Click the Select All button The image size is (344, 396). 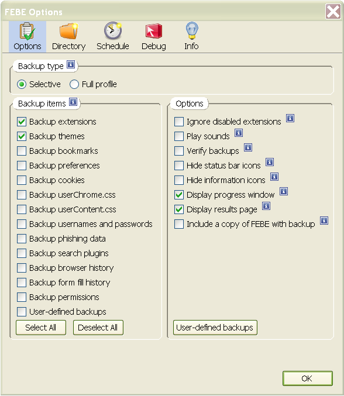pyautogui.click(x=41, y=328)
